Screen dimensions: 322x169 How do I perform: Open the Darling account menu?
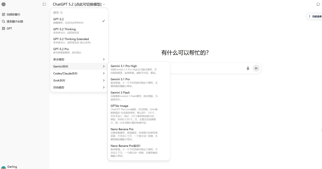pos(12,167)
